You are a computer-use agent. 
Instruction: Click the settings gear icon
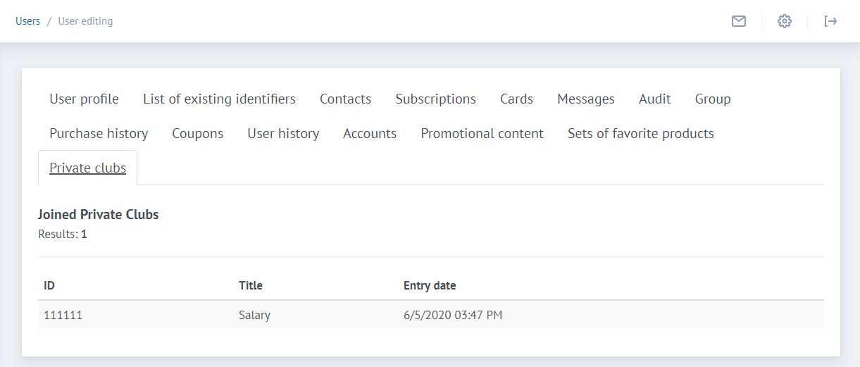point(784,21)
